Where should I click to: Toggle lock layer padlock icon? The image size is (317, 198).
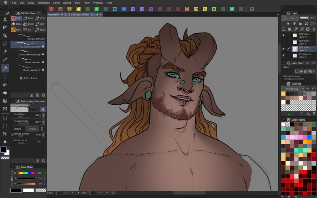point(301,23)
